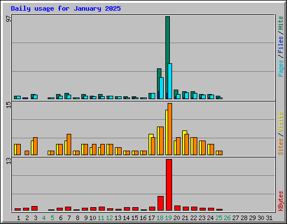Screen dimensions: 287x224
Task: Select the red KBytes bar on day 18
Action: pos(160,203)
